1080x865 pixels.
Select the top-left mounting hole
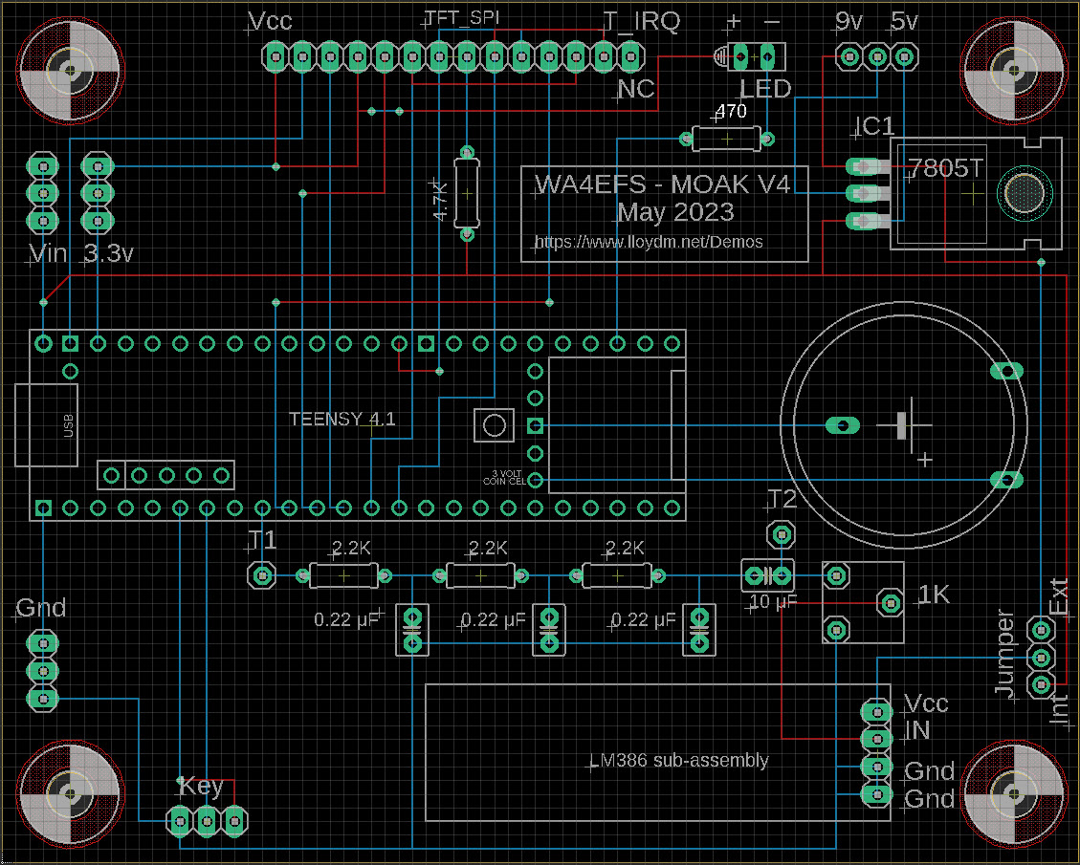tap(70, 70)
